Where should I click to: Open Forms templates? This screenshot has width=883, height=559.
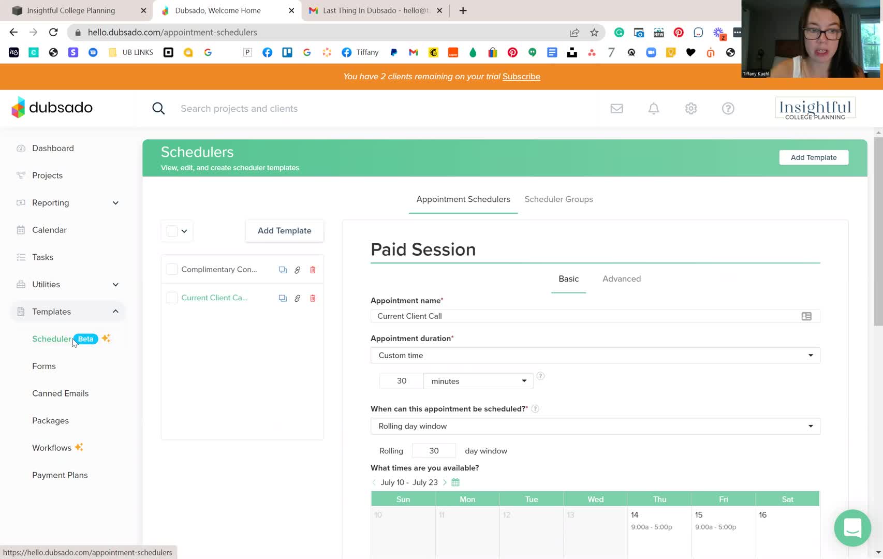point(44,366)
